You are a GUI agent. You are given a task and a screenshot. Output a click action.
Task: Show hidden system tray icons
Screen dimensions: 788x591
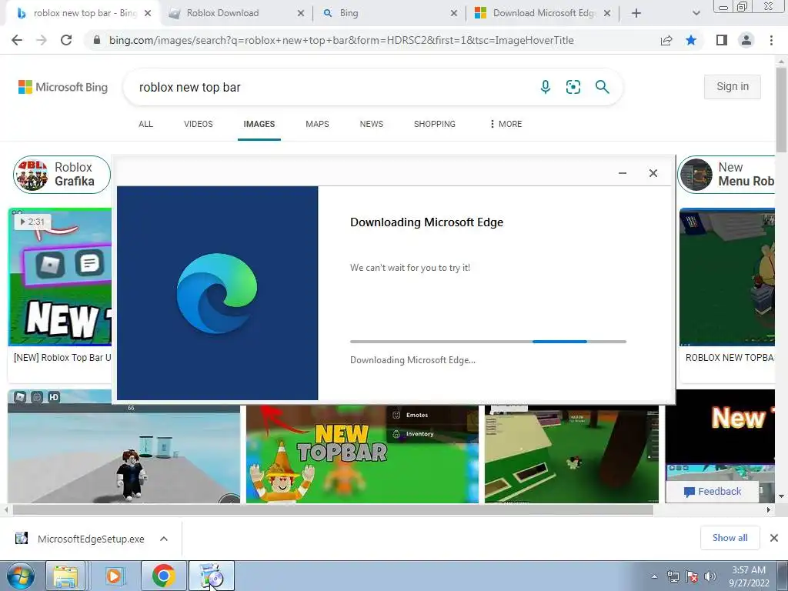[654, 576]
